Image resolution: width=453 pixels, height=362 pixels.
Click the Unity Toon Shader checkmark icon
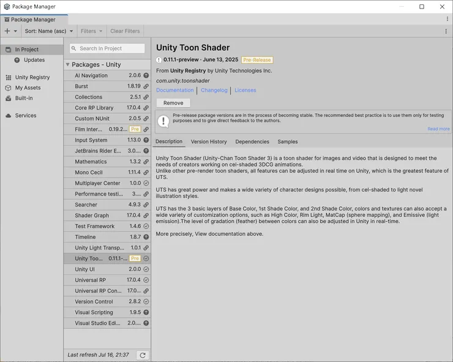click(146, 258)
